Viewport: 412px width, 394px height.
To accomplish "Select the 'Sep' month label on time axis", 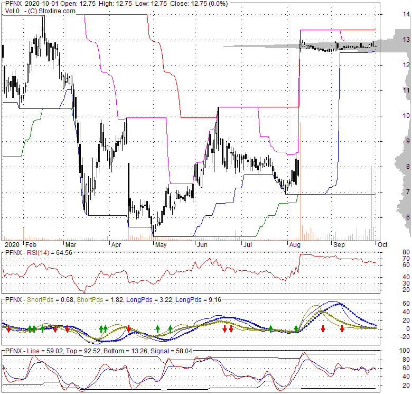I will pos(339,245).
